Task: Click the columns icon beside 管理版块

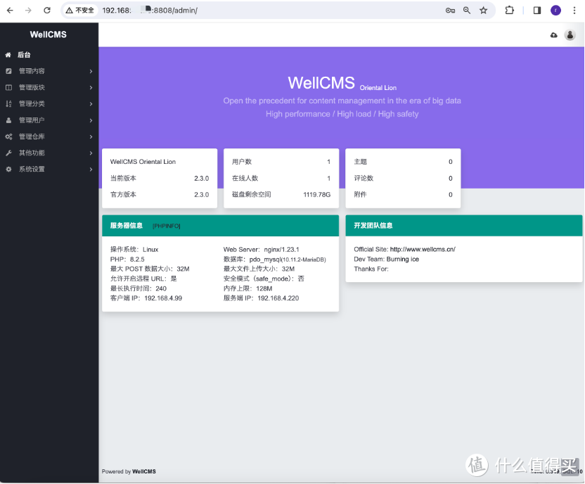Action: tap(8, 87)
